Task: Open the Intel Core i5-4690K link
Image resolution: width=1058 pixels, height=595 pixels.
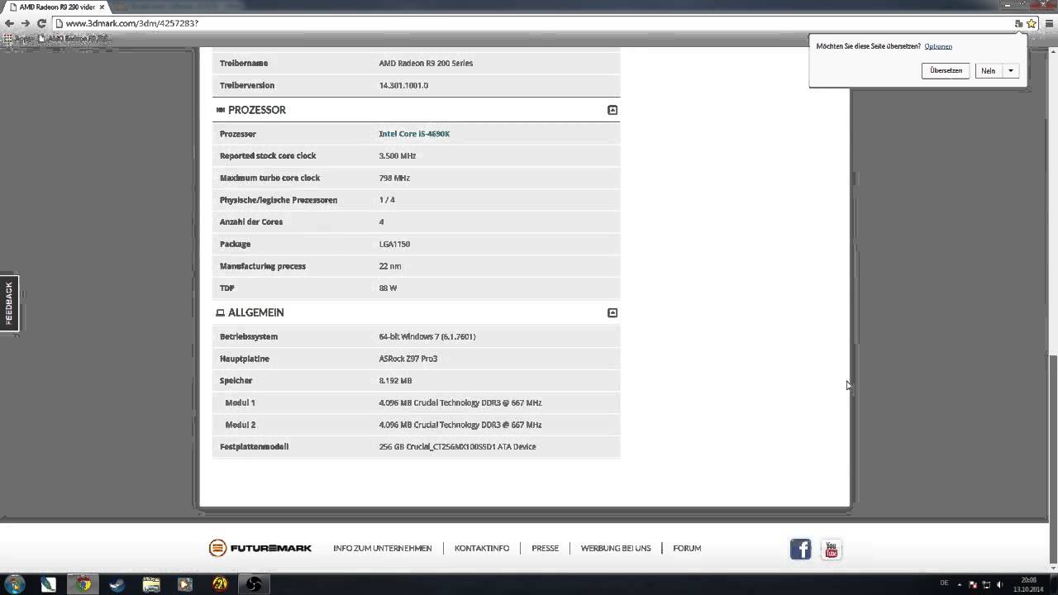Action: (x=414, y=134)
